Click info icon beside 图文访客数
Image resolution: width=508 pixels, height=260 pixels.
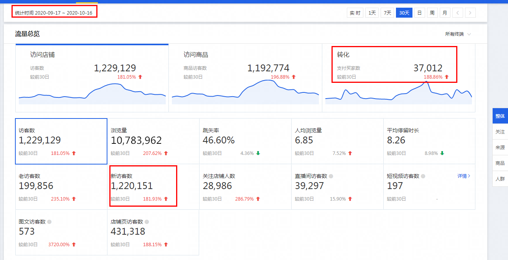pyautogui.click(x=49, y=222)
